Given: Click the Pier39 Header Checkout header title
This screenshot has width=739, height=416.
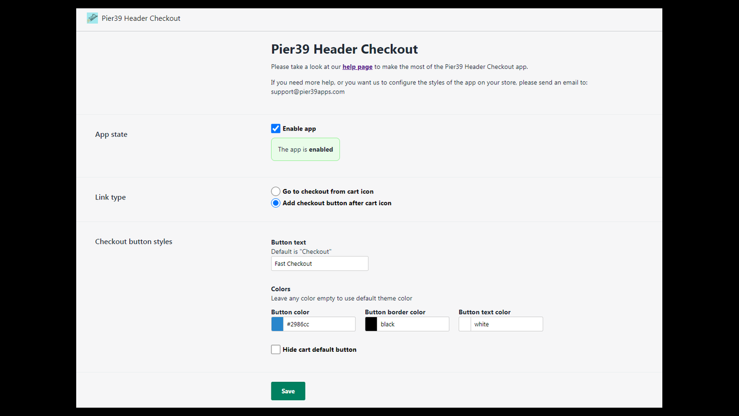Looking at the screenshot, I should (x=344, y=49).
